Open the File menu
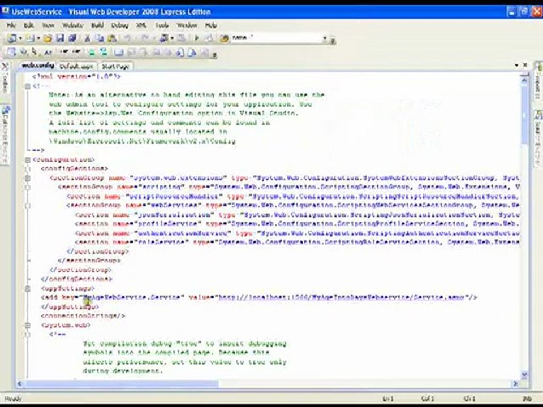Screen dimensions: 543x407 [x=11, y=25]
